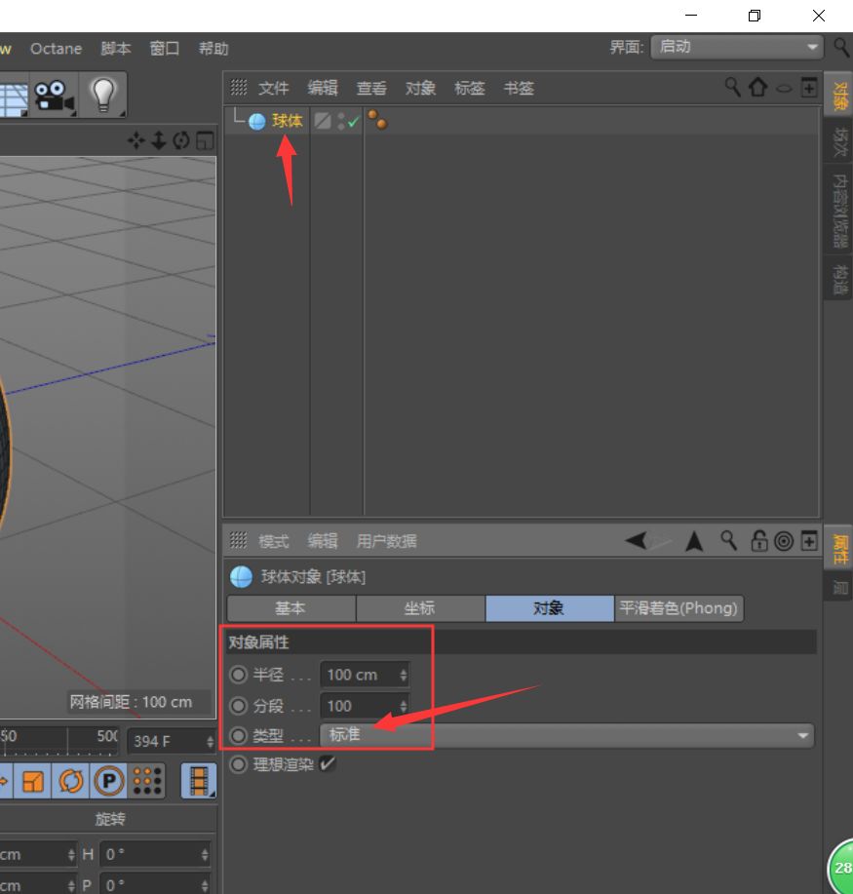
Task: Click the H rotation stepper arrows
Action: click(x=205, y=854)
